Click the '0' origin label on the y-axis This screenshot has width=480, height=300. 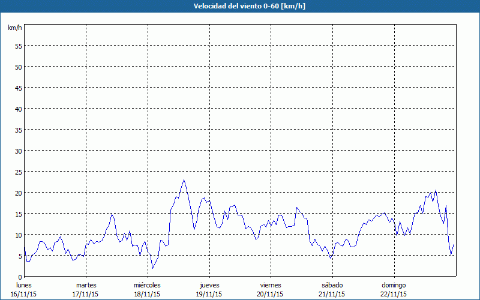tap(20, 277)
